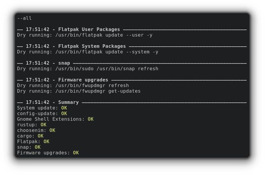Click OK status beside config-update
The height and width of the screenshot is (175, 265).
64,113
